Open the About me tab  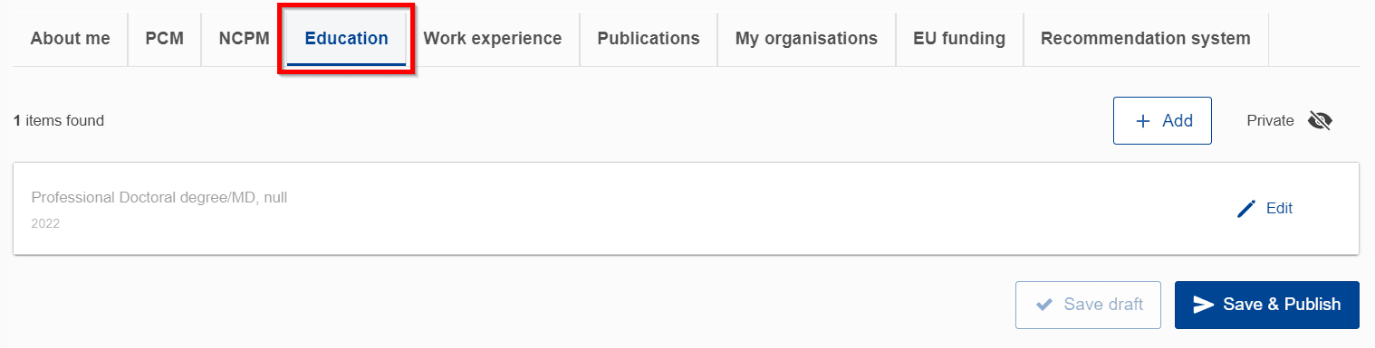pyautogui.click(x=71, y=39)
